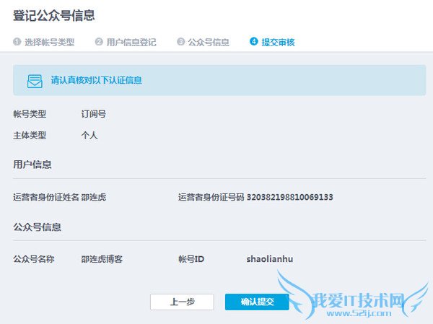Click the account ID value shaolianhu
Viewport: 433px width, 324px height.
(270, 259)
